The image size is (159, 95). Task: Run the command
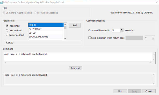click(x=120, y=91)
